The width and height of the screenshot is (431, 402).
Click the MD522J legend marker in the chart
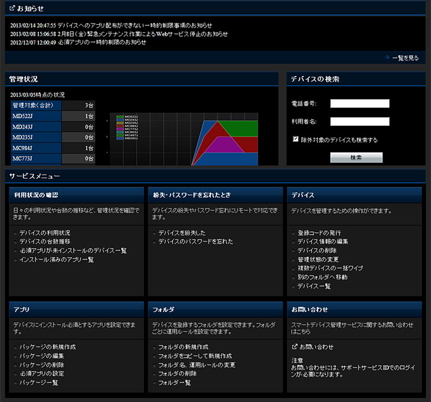pos(120,116)
